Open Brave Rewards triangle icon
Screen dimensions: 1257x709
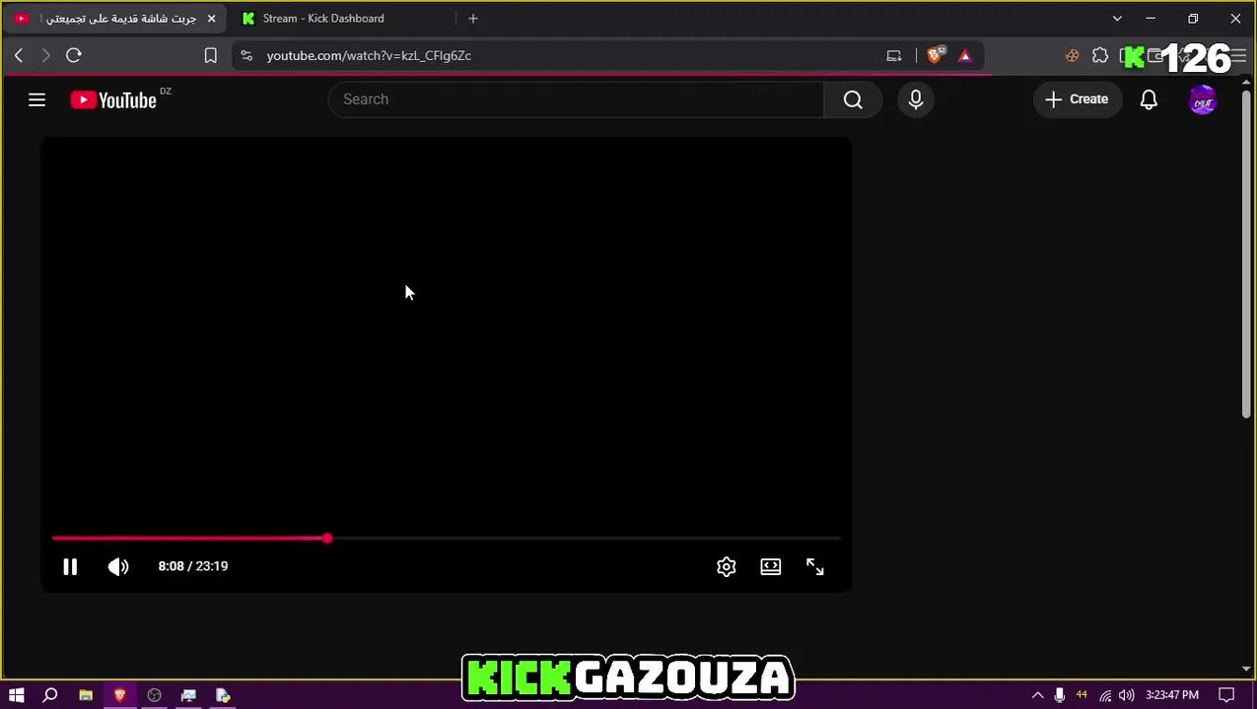pyautogui.click(x=965, y=56)
